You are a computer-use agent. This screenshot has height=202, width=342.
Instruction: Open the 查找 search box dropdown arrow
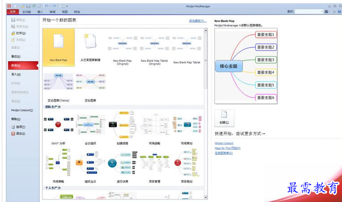[322, 12]
